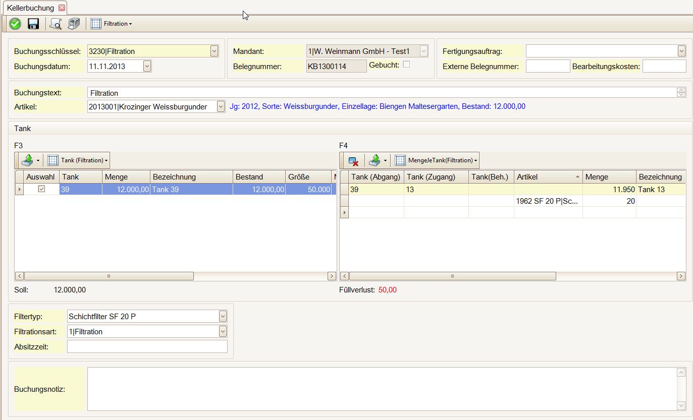Select the 'Tank 13' Bezeichnung cell
This screenshot has width=693, height=420.
(x=661, y=189)
